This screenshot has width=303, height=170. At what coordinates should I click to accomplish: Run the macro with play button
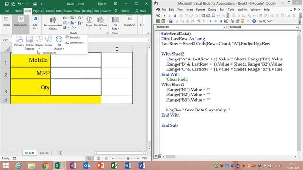pos(210,21)
